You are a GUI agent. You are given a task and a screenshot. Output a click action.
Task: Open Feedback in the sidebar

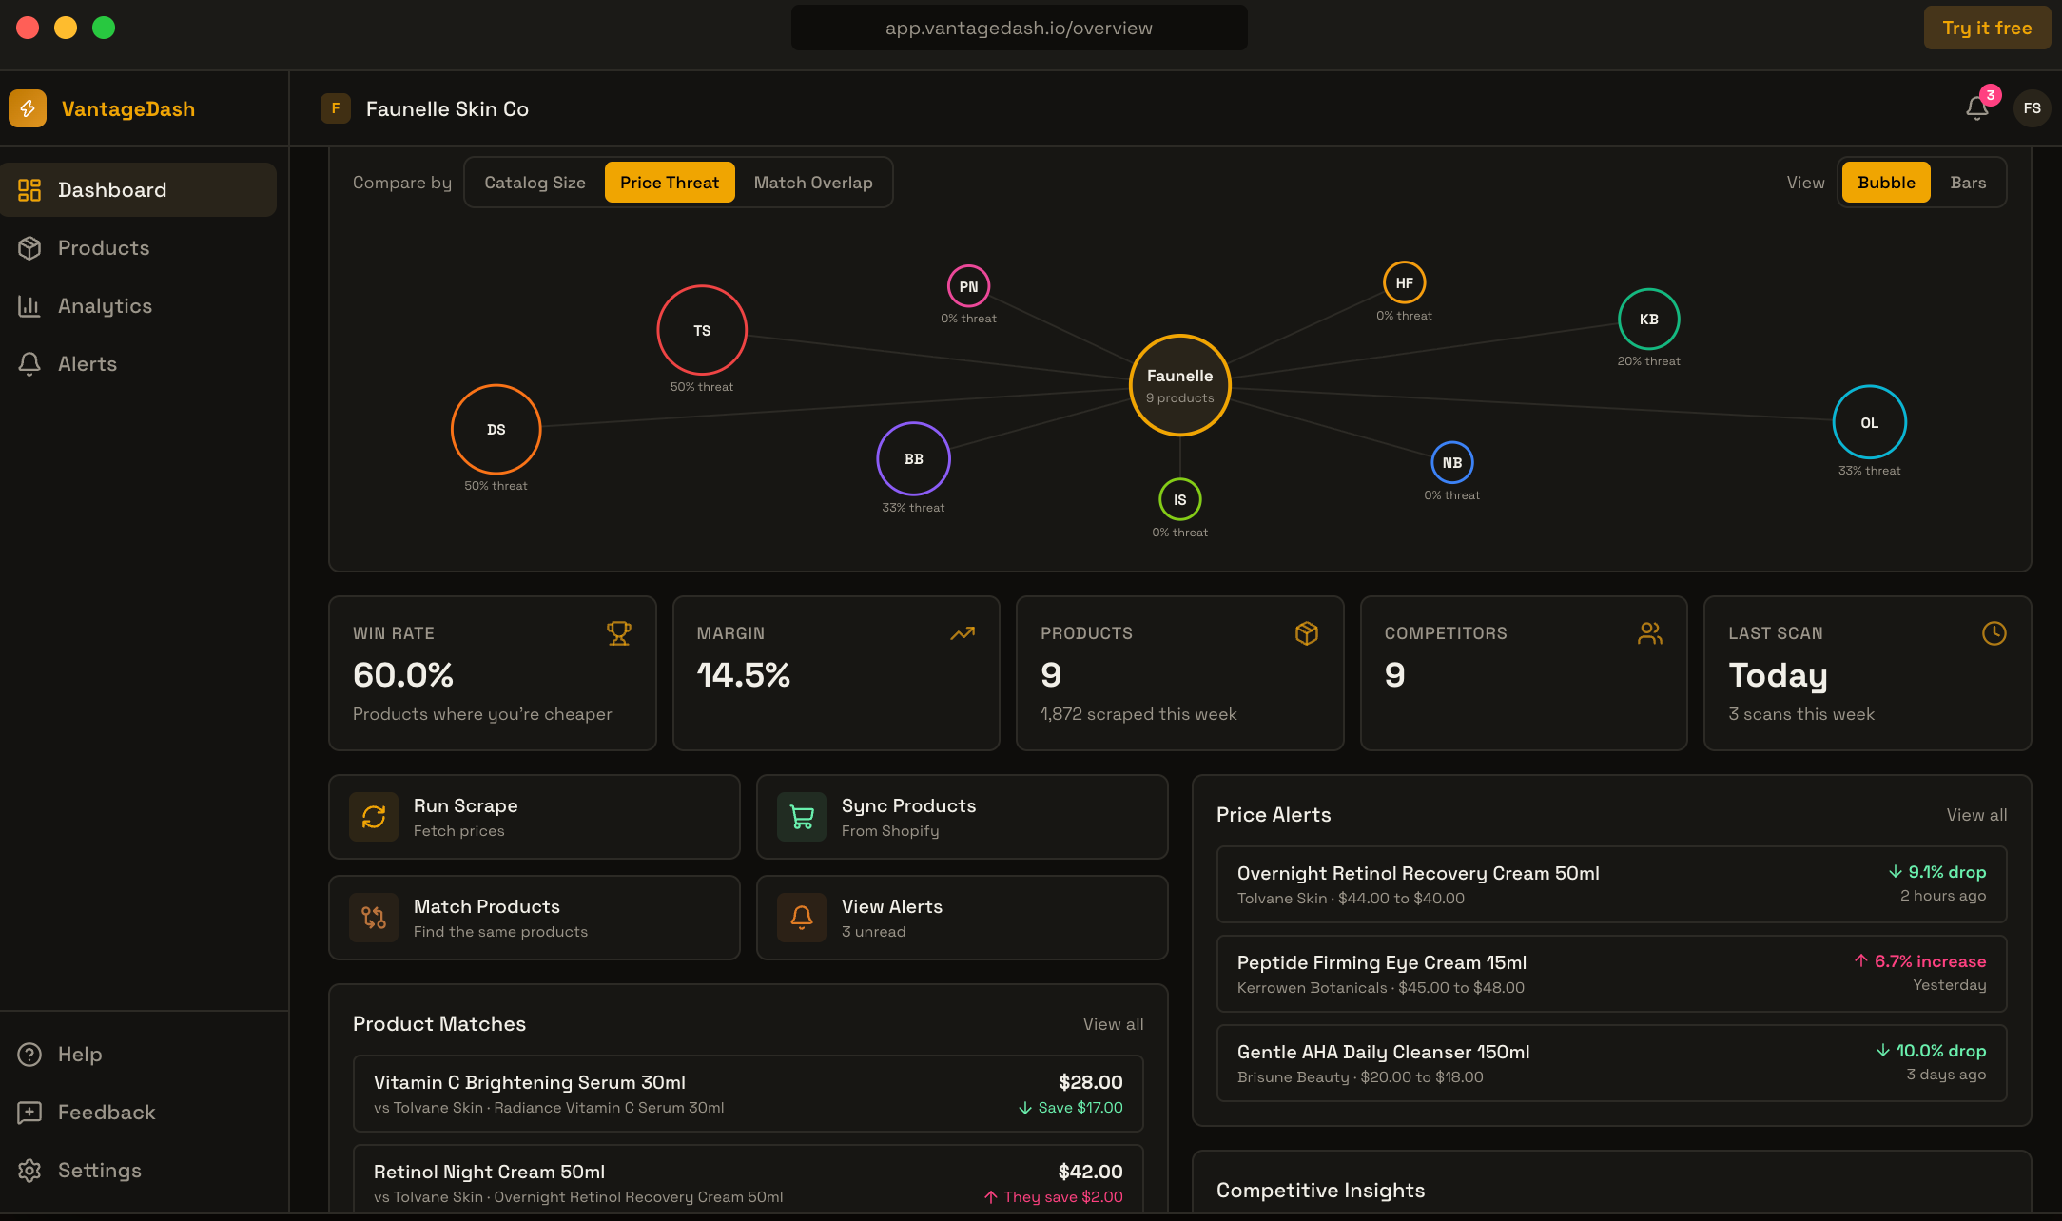tap(139, 1113)
